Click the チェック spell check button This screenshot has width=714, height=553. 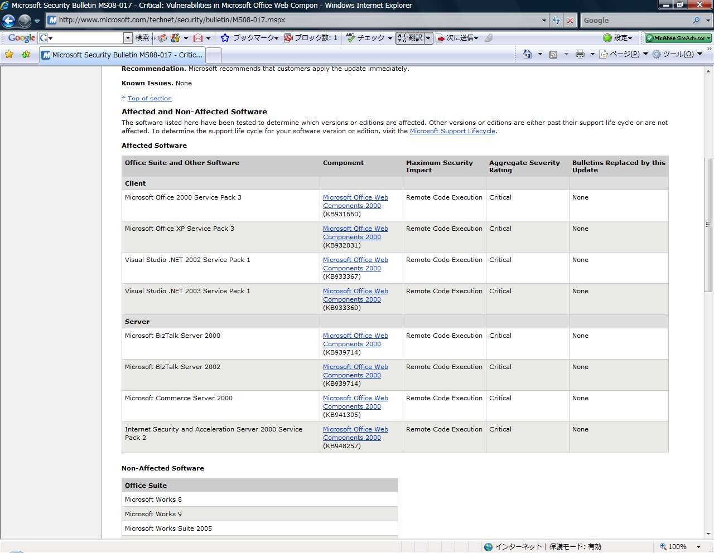(x=369, y=38)
